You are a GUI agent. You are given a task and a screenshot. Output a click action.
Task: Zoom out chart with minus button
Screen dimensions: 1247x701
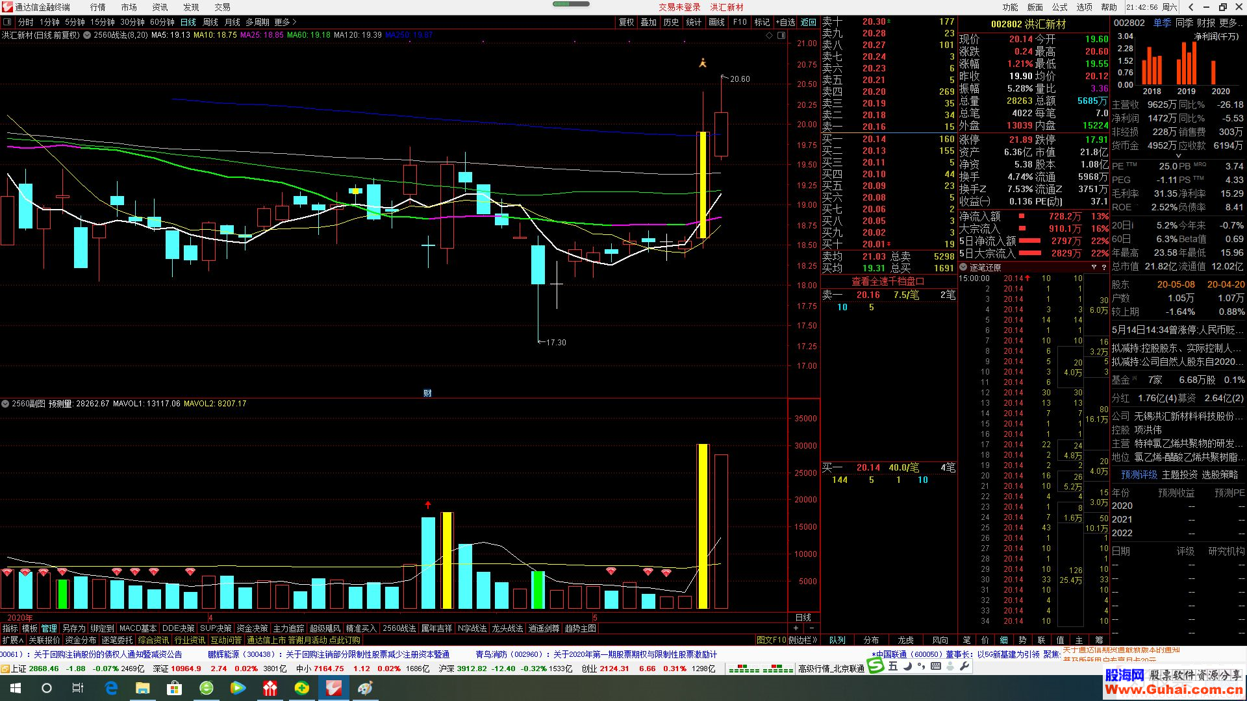tap(811, 628)
